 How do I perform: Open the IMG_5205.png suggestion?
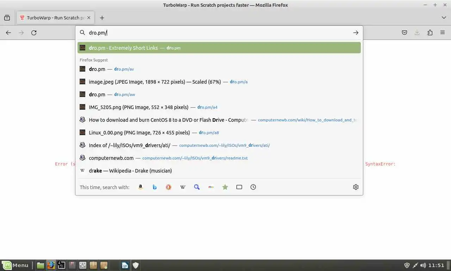(x=219, y=107)
